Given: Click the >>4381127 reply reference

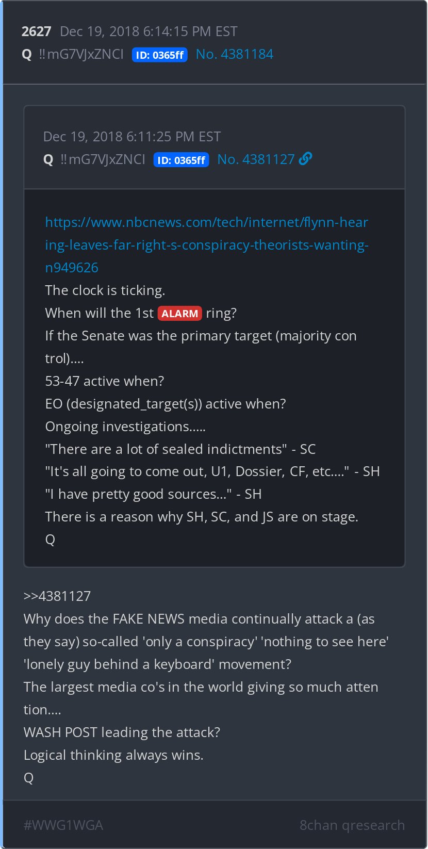Looking at the screenshot, I should coord(57,596).
